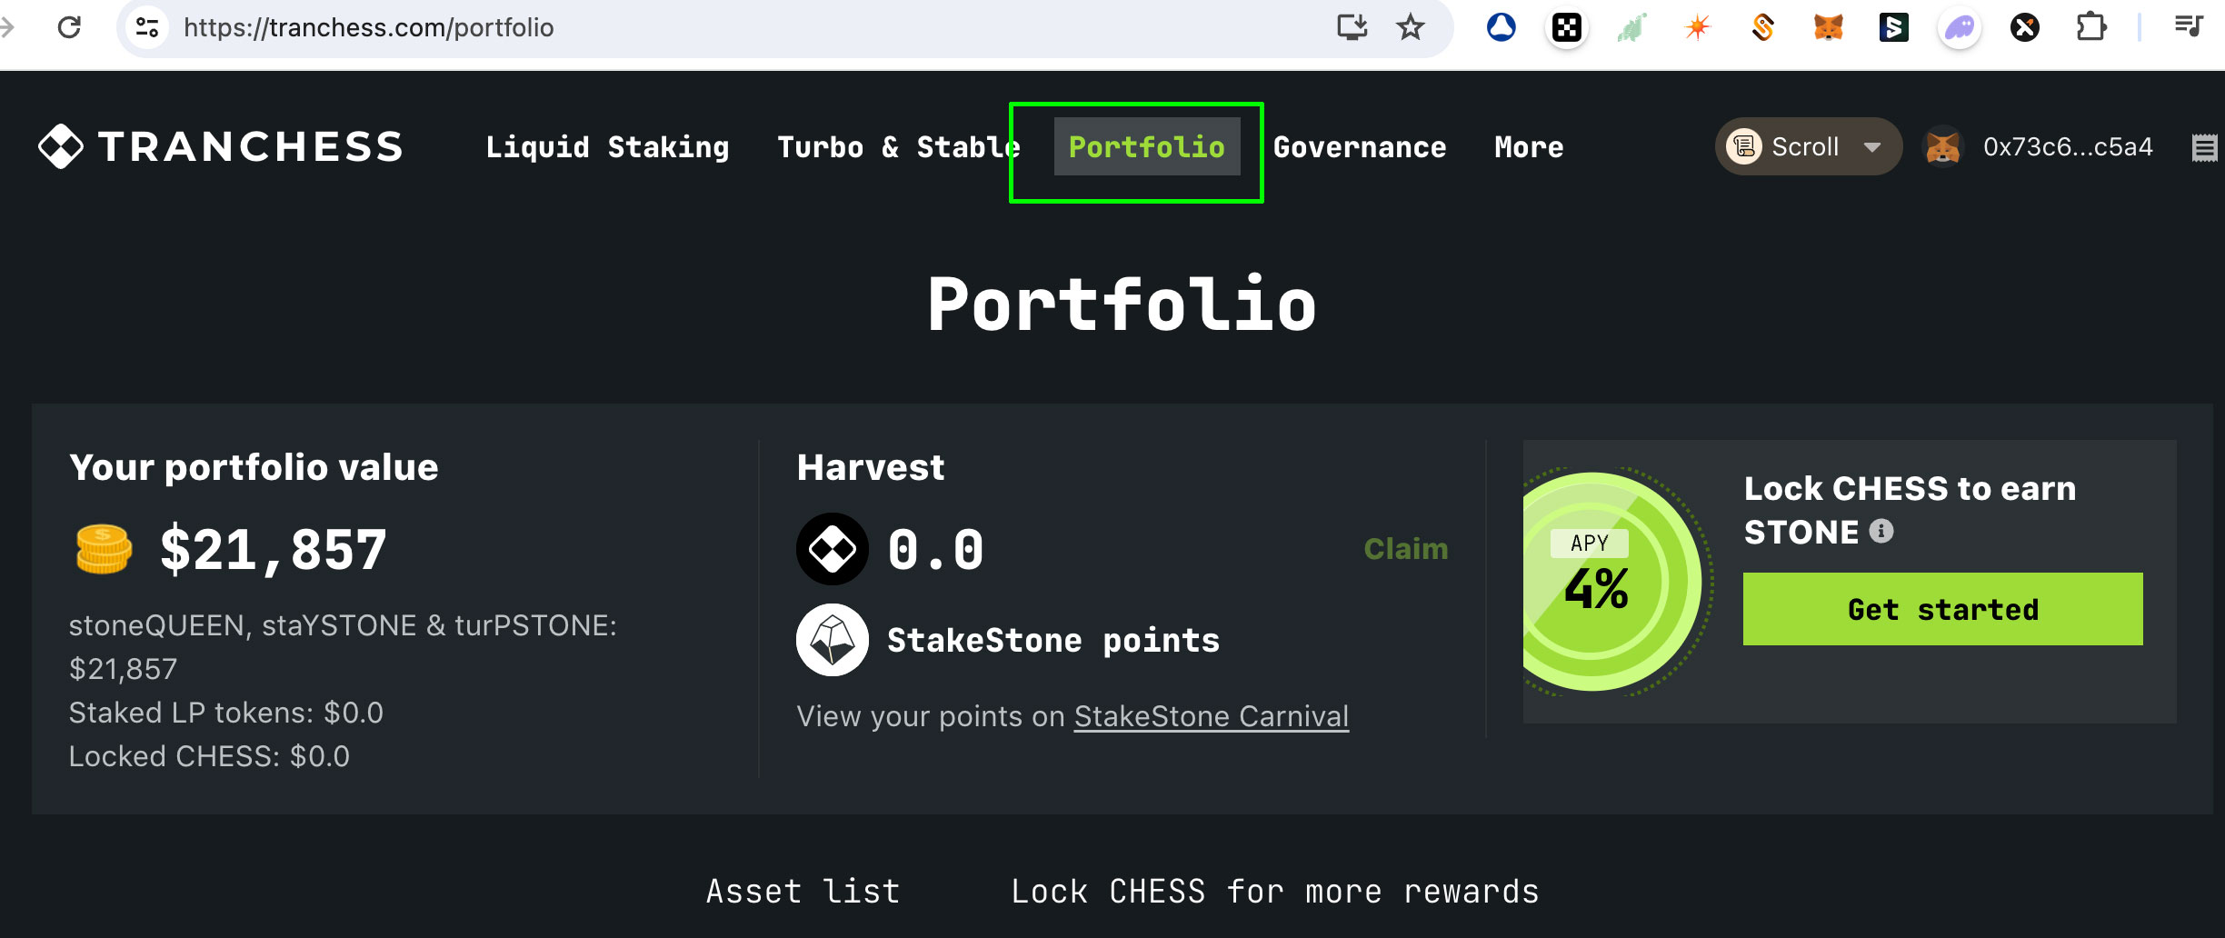This screenshot has height=938, width=2225.
Task: Click the gold coins portfolio value icon
Action: pyautogui.click(x=104, y=550)
